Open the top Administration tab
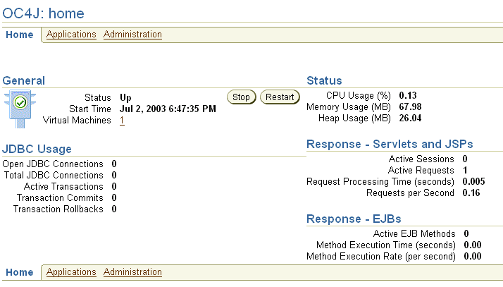This screenshot has width=503, height=287. click(132, 35)
